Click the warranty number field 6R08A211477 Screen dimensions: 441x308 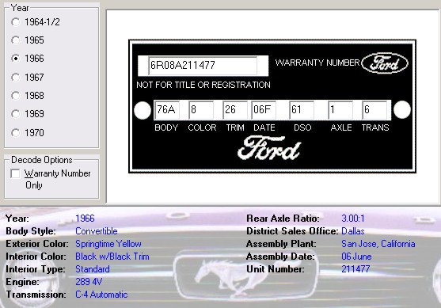[203, 66]
